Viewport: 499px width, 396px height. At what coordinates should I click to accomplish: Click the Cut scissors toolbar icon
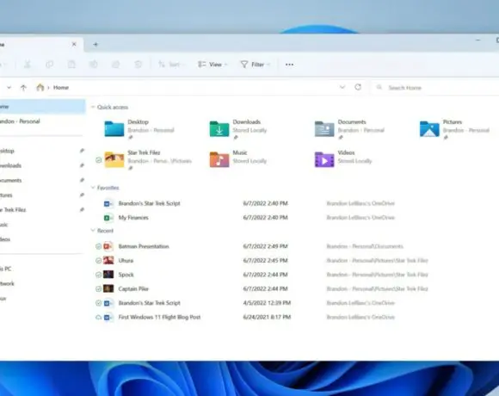(x=28, y=65)
